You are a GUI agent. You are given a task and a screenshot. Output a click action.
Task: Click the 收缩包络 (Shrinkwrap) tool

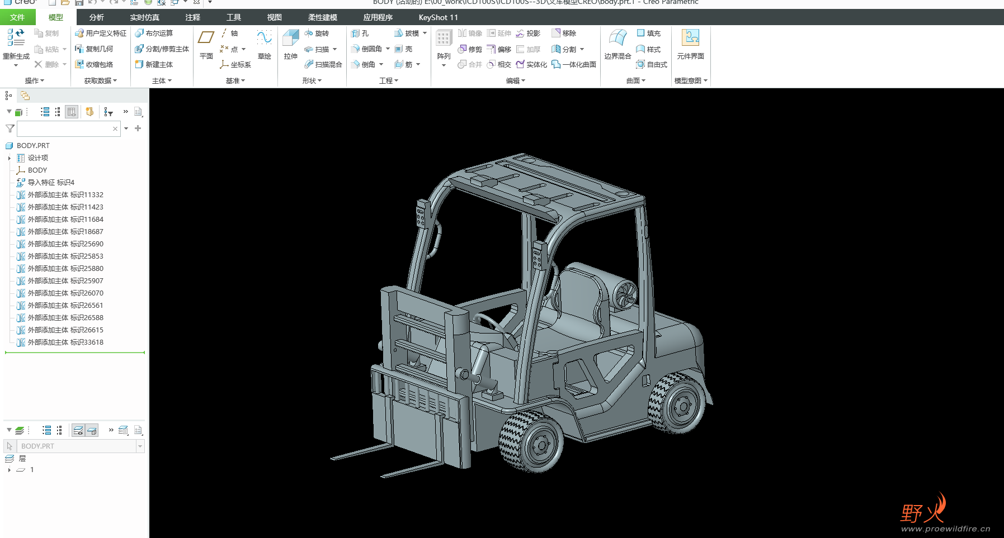95,65
